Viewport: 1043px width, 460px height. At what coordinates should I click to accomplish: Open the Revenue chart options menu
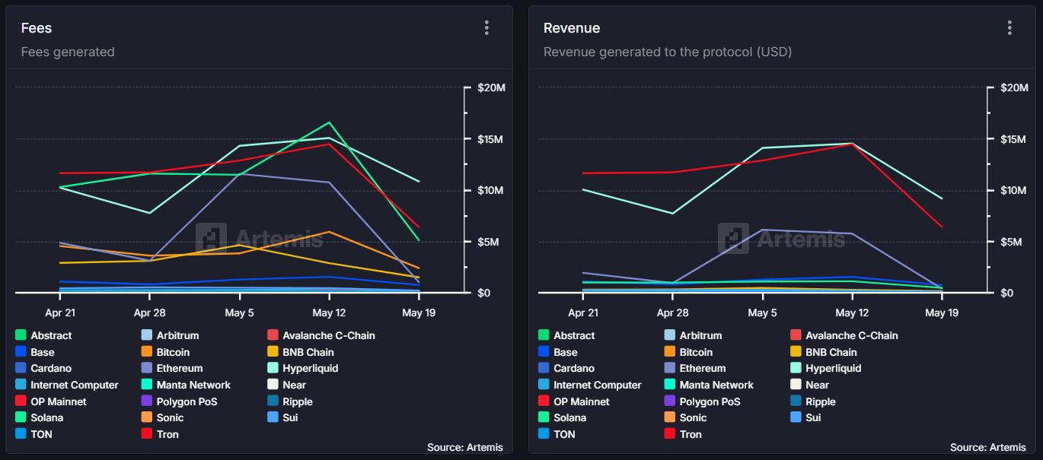click(1010, 28)
